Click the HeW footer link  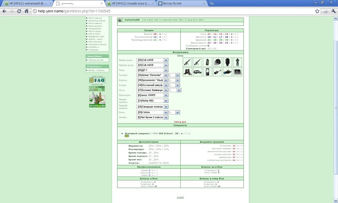click(x=180, y=197)
